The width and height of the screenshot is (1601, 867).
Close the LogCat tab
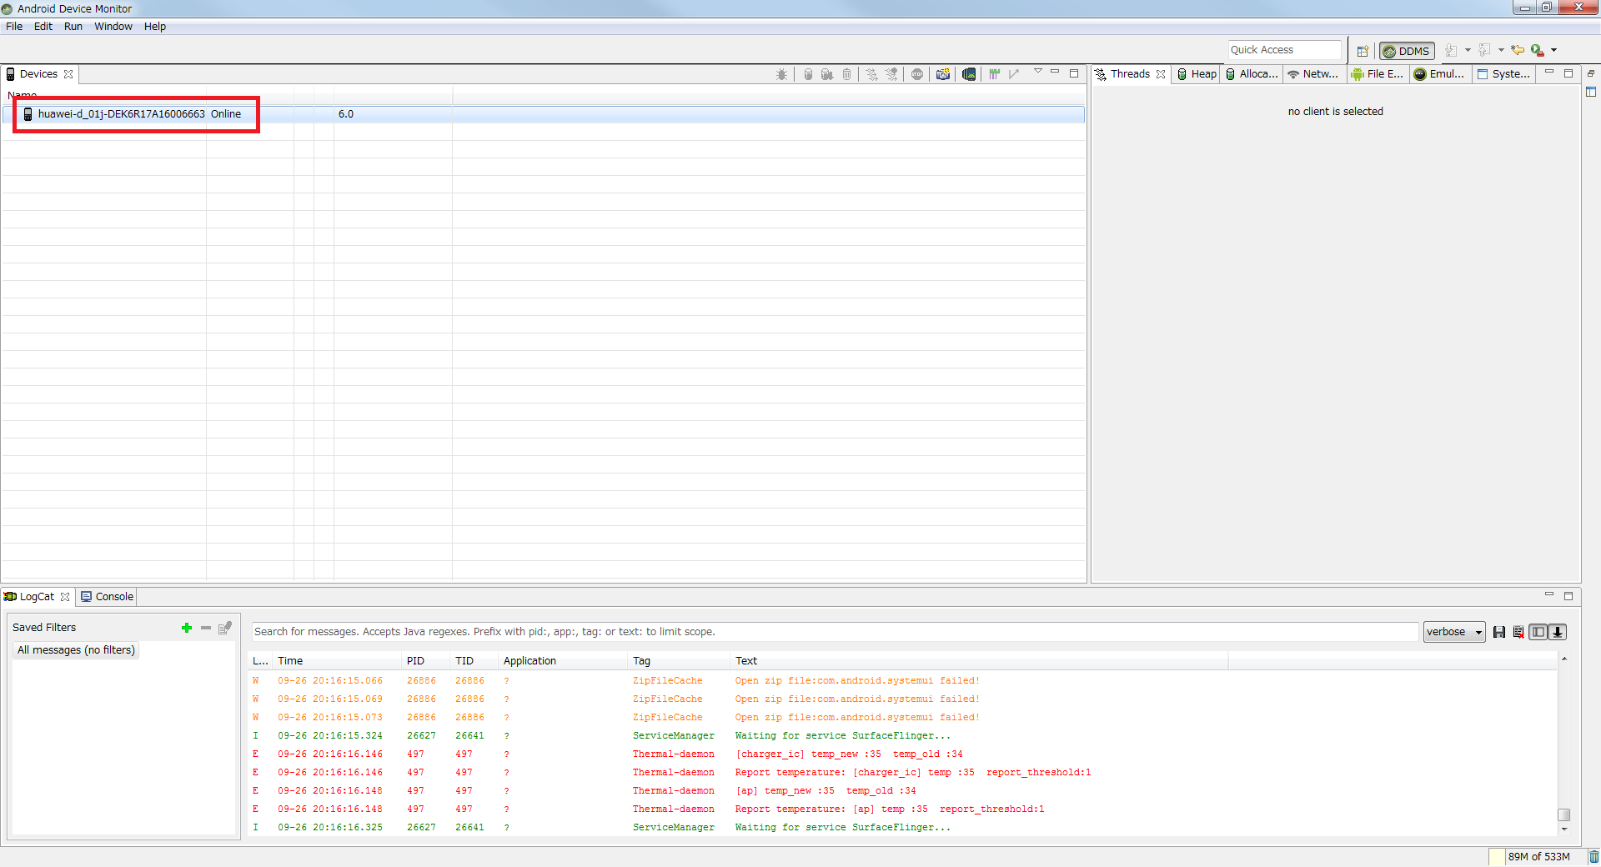click(65, 597)
